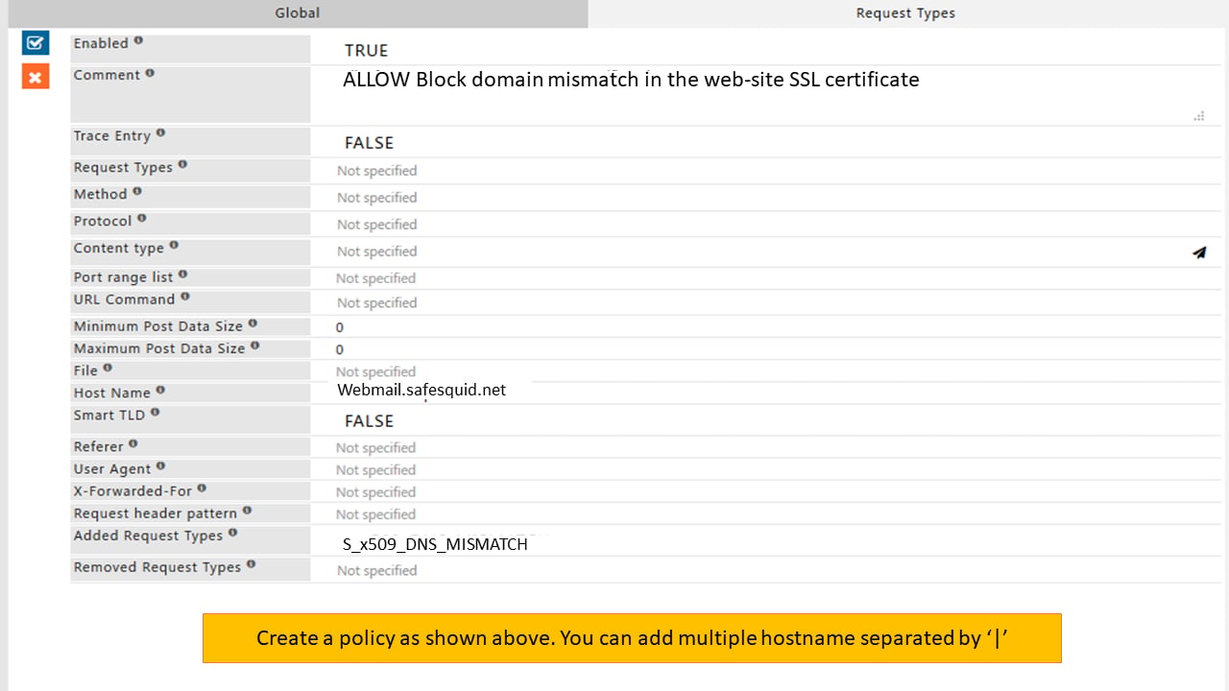This screenshot has height=691, width=1229.
Task: Click the info icon next to X-Forwarded-For
Action: click(202, 488)
